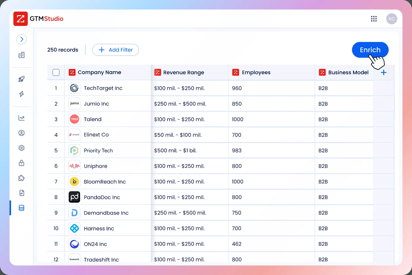Screen dimensions: 412x275
Task: Click the Company Name column header
Action: coord(108,72)
